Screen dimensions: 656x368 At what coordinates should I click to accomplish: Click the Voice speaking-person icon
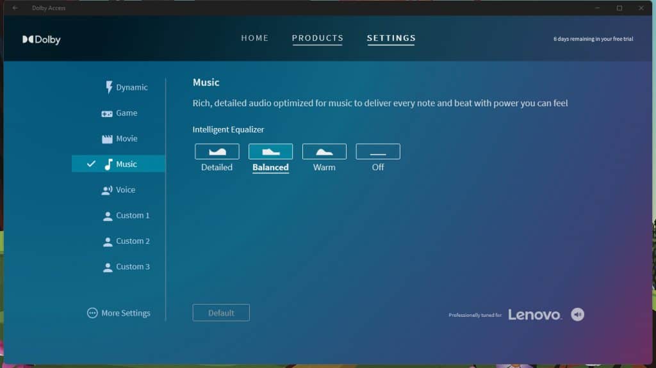pyautogui.click(x=107, y=190)
